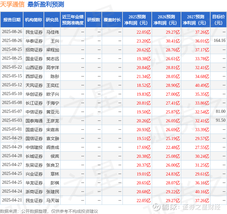Select analyst name 梁程加
This screenshot has height=214, width=227.
pos(52,50)
